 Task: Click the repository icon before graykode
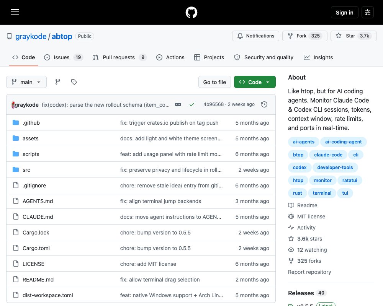pos(9,36)
